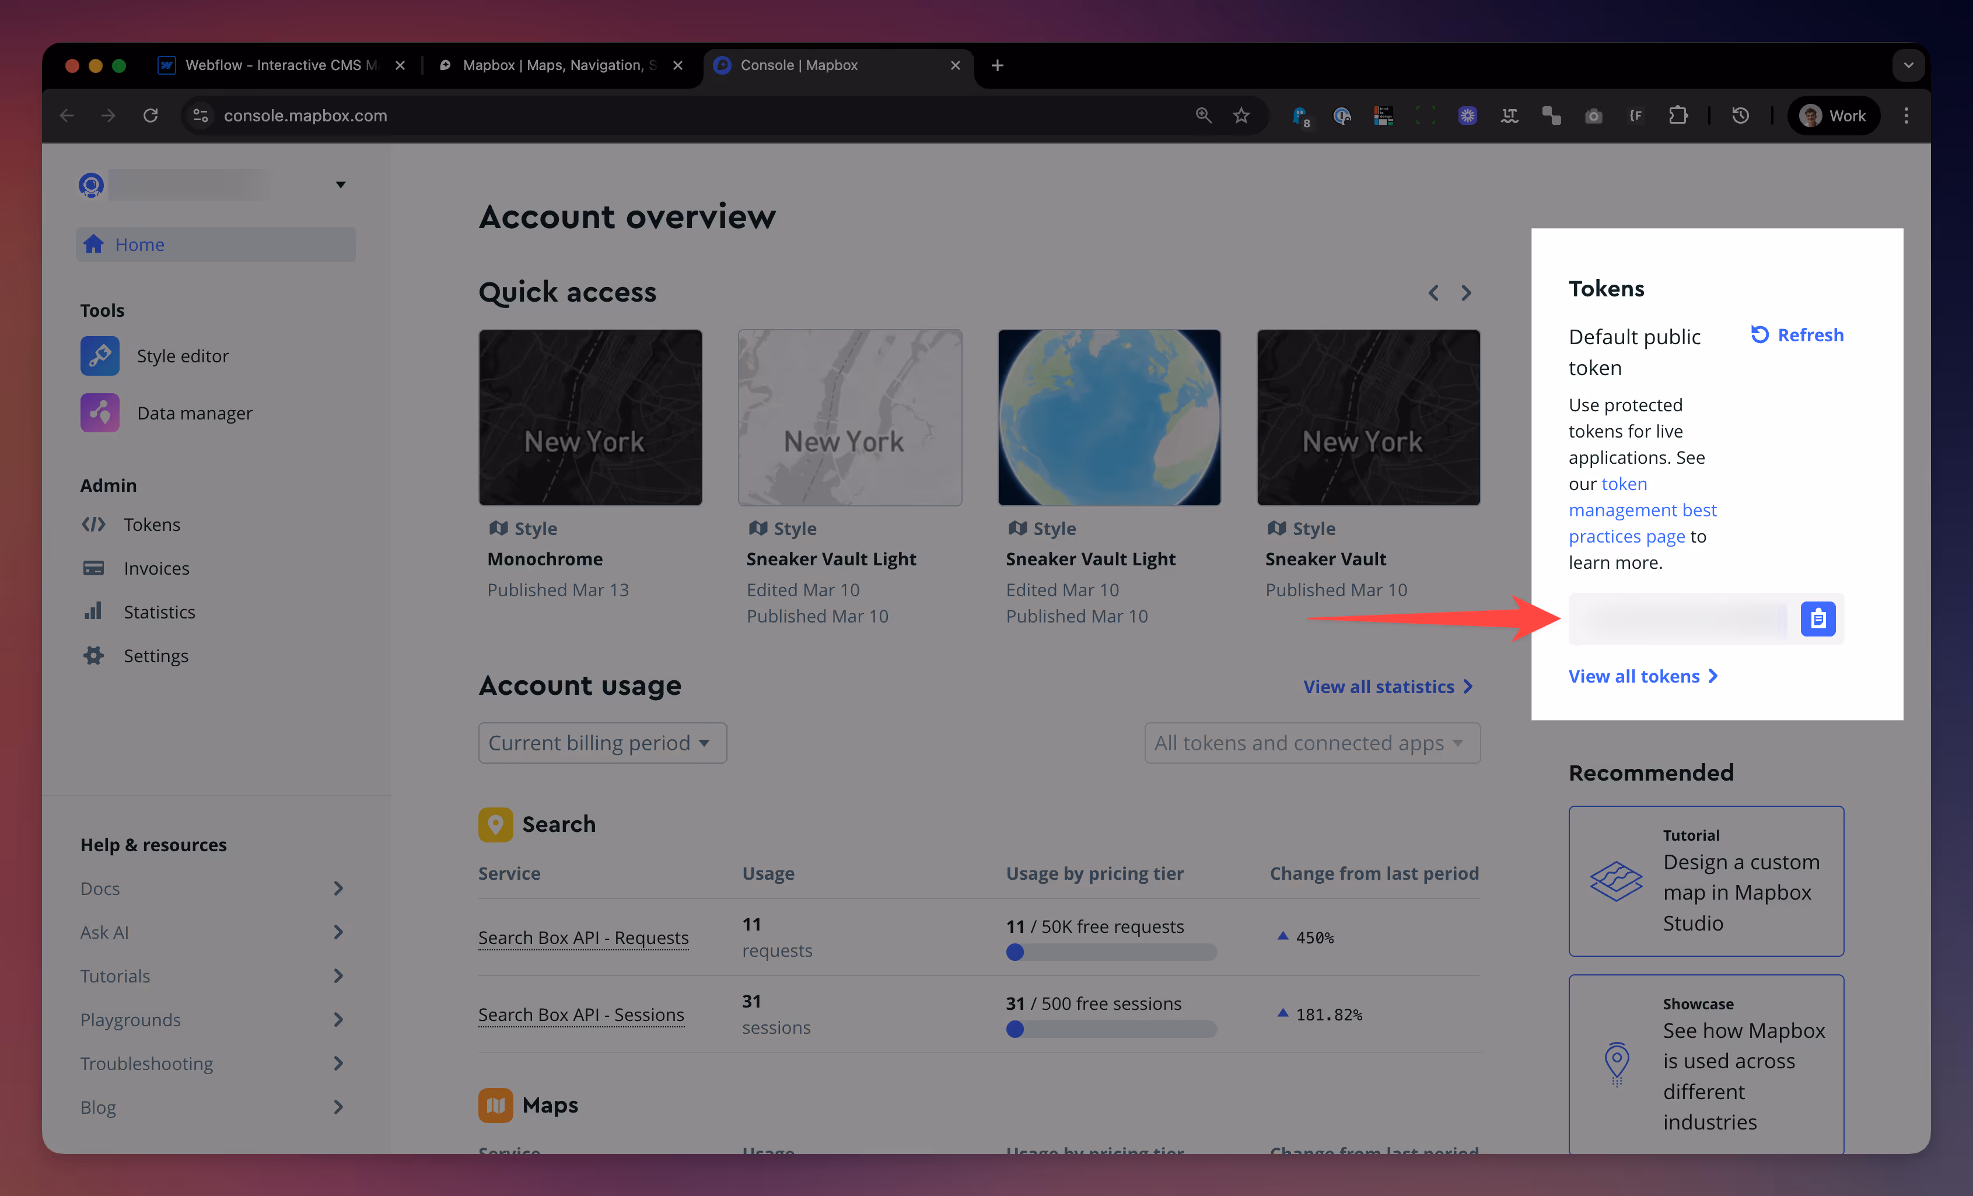Image resolution: width=1973 pixels, height=1196 pixels.
Task: Open the globe Sneaker Vault Light thumbnail
Action: pyautogui.click(x=1109, y=417)
